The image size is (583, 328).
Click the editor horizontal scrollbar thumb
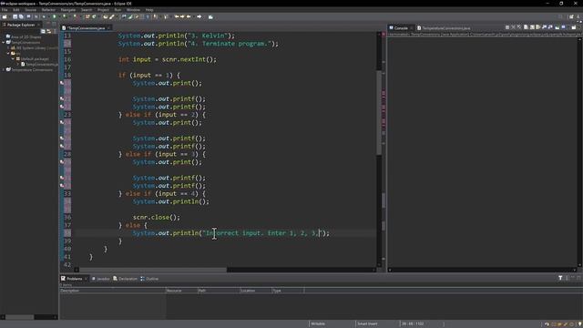(153, 270)
